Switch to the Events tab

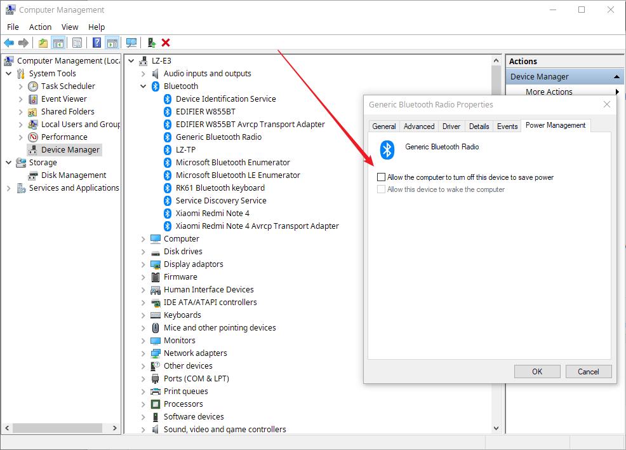tap(507, 126)
